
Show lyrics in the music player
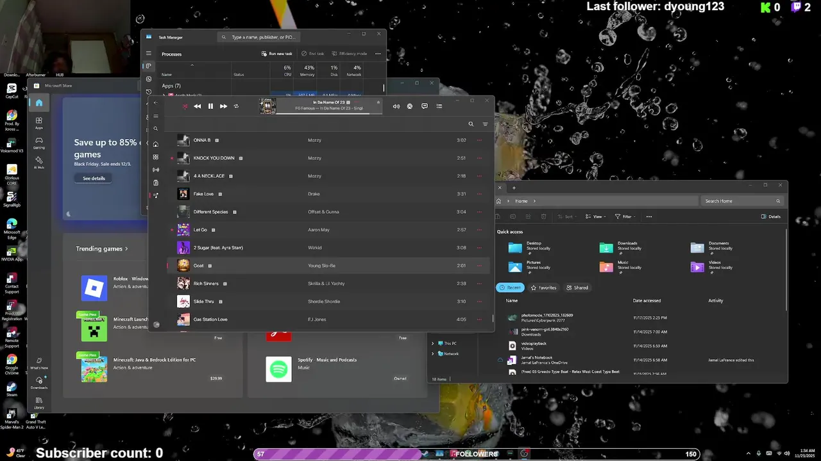pos(425,106)
